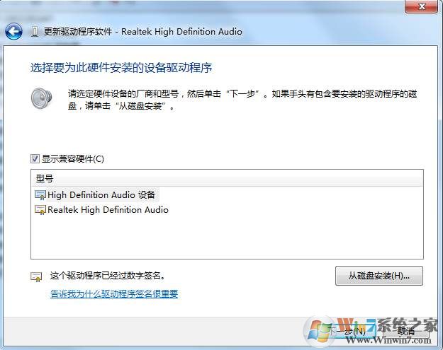The image size is (443, 350).
Task: Cancel the wizard with the 取消 button
Action: 405,331
